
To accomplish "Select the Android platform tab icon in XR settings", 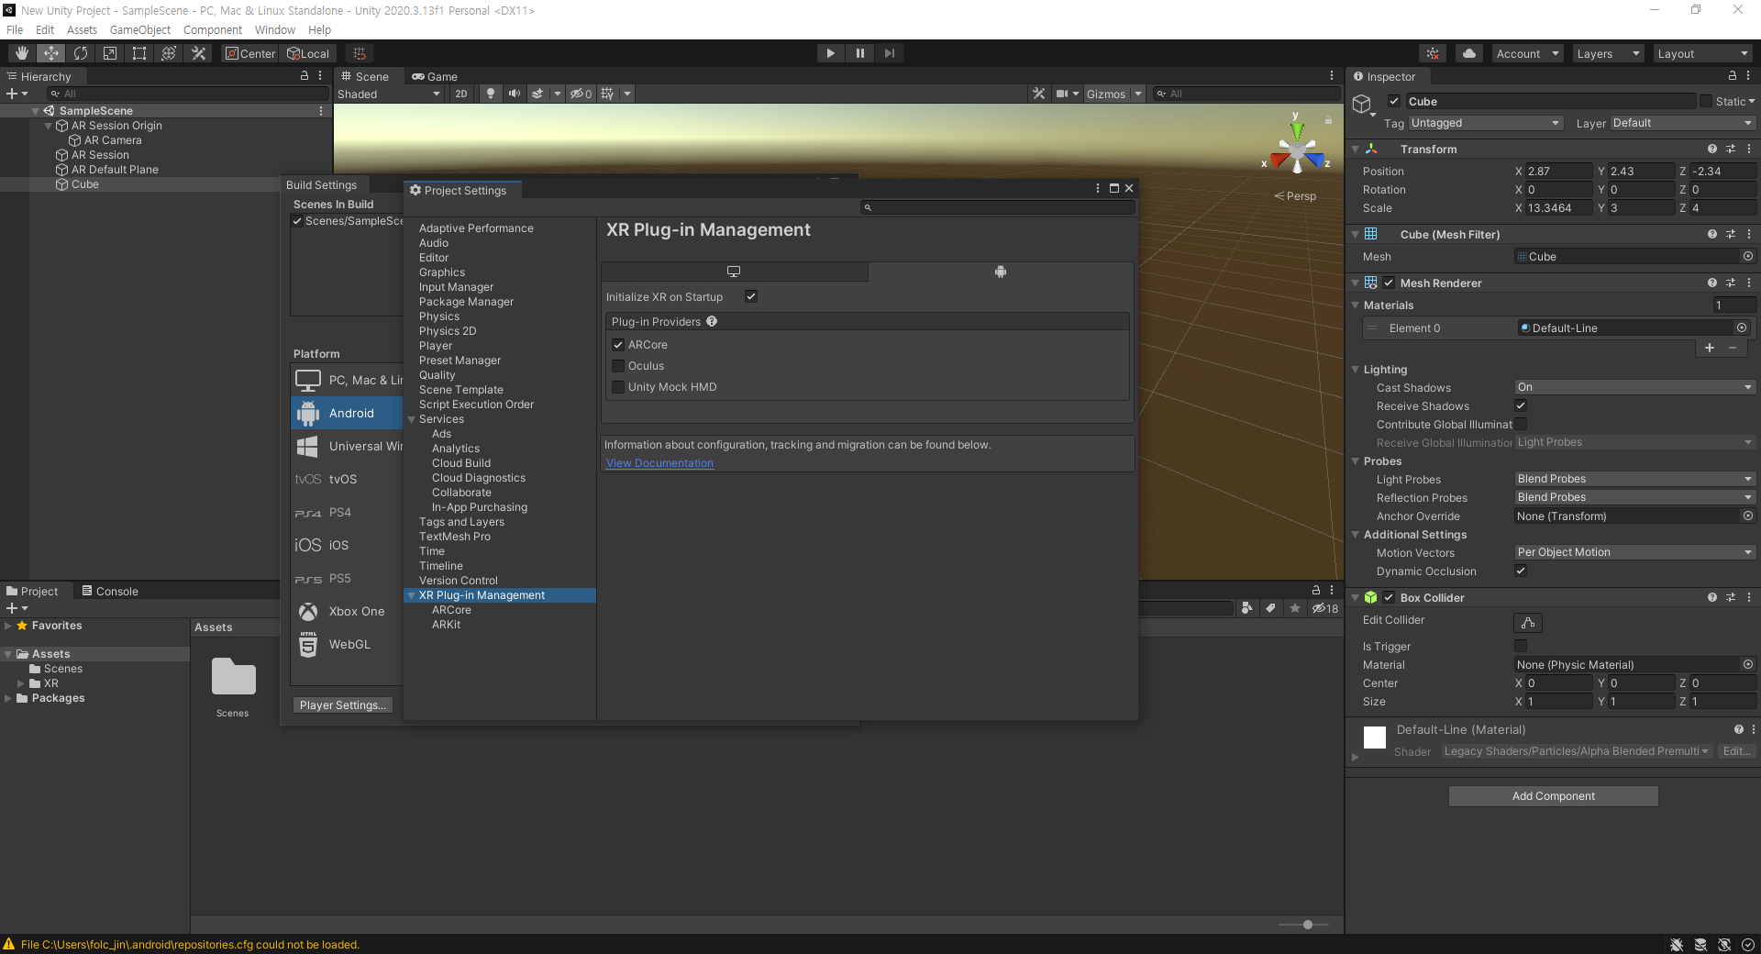I will click(1001, 272).
